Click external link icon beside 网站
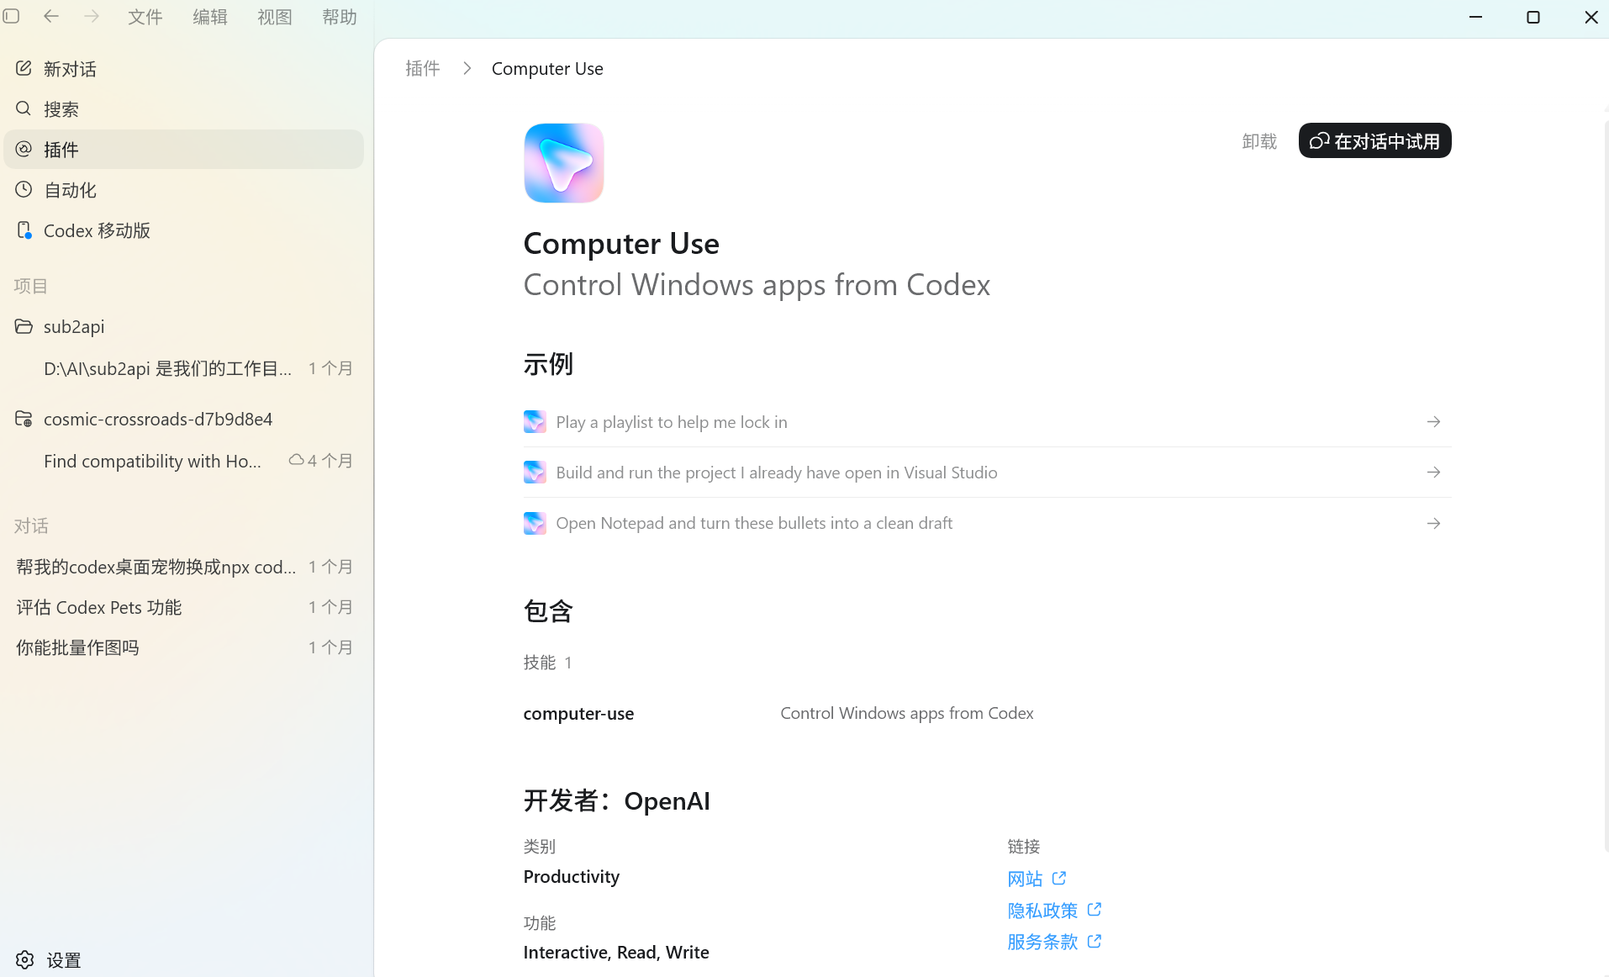Image resolution: width=1609 pixels, height=977 pixels. 1059,878
